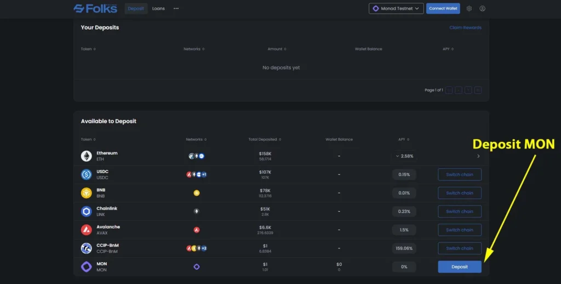The width and height of the screenshot is (561, 284).
Task: Click the Avalanche token icon
Action: [x=86, y=230]
